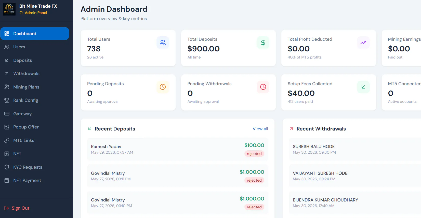
Task: Click the Mining Plans pickaxe icon
Action: 7,87
